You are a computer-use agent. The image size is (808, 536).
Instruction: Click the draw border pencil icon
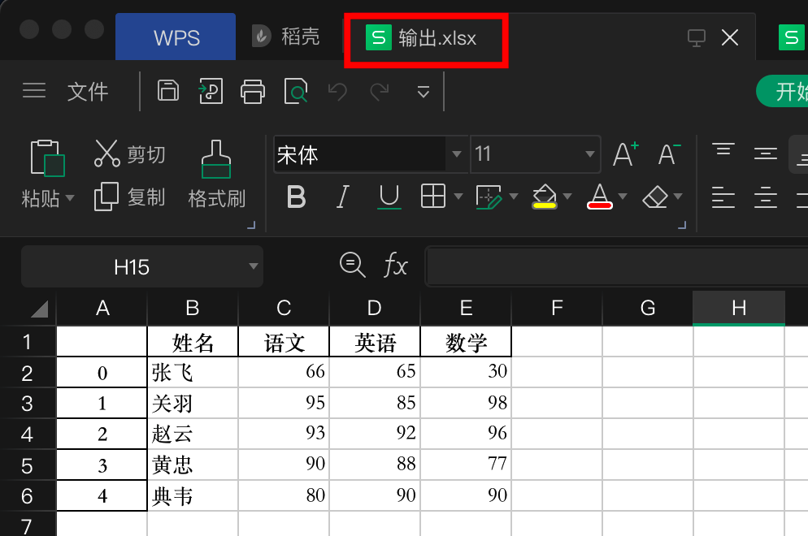(x=489, y=197)
